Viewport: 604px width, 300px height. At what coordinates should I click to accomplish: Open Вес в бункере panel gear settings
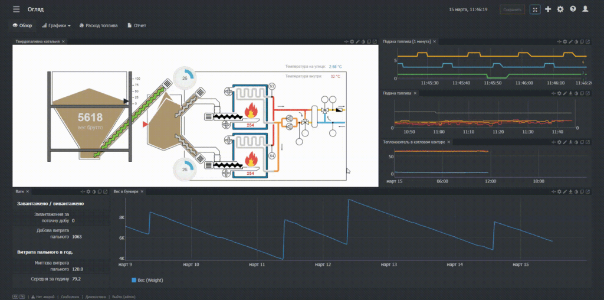click(559, 192)
